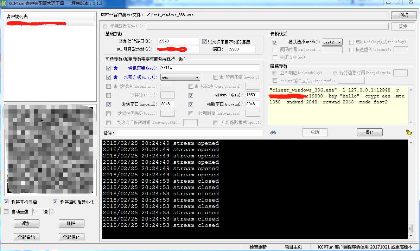Image resolution: width=420 pixels, height=251 pixels.
Task: Select the redacted entry in 客户端列表
Action: click(50, 23)
